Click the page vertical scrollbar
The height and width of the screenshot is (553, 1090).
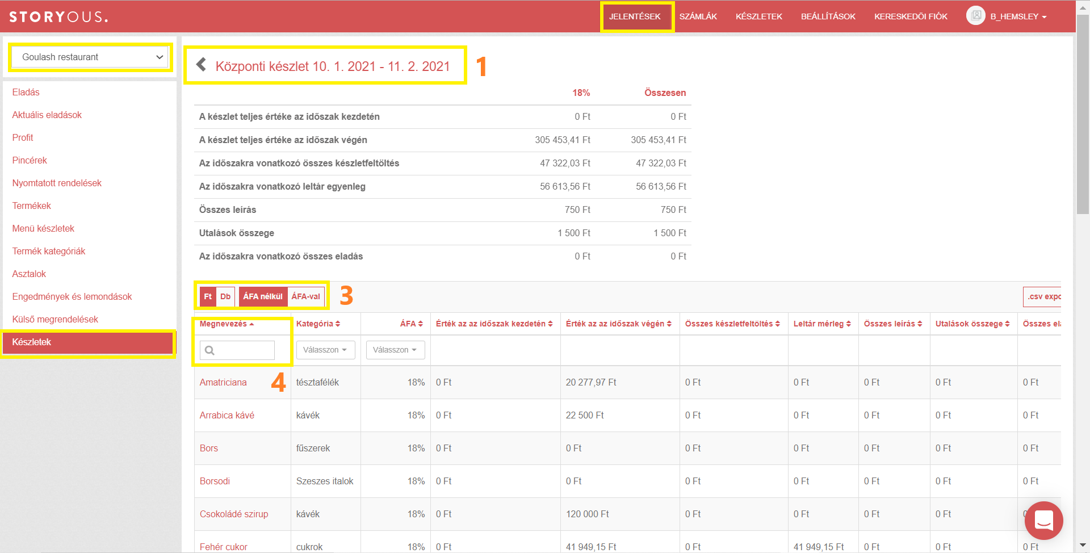[x=1083, y=114]
